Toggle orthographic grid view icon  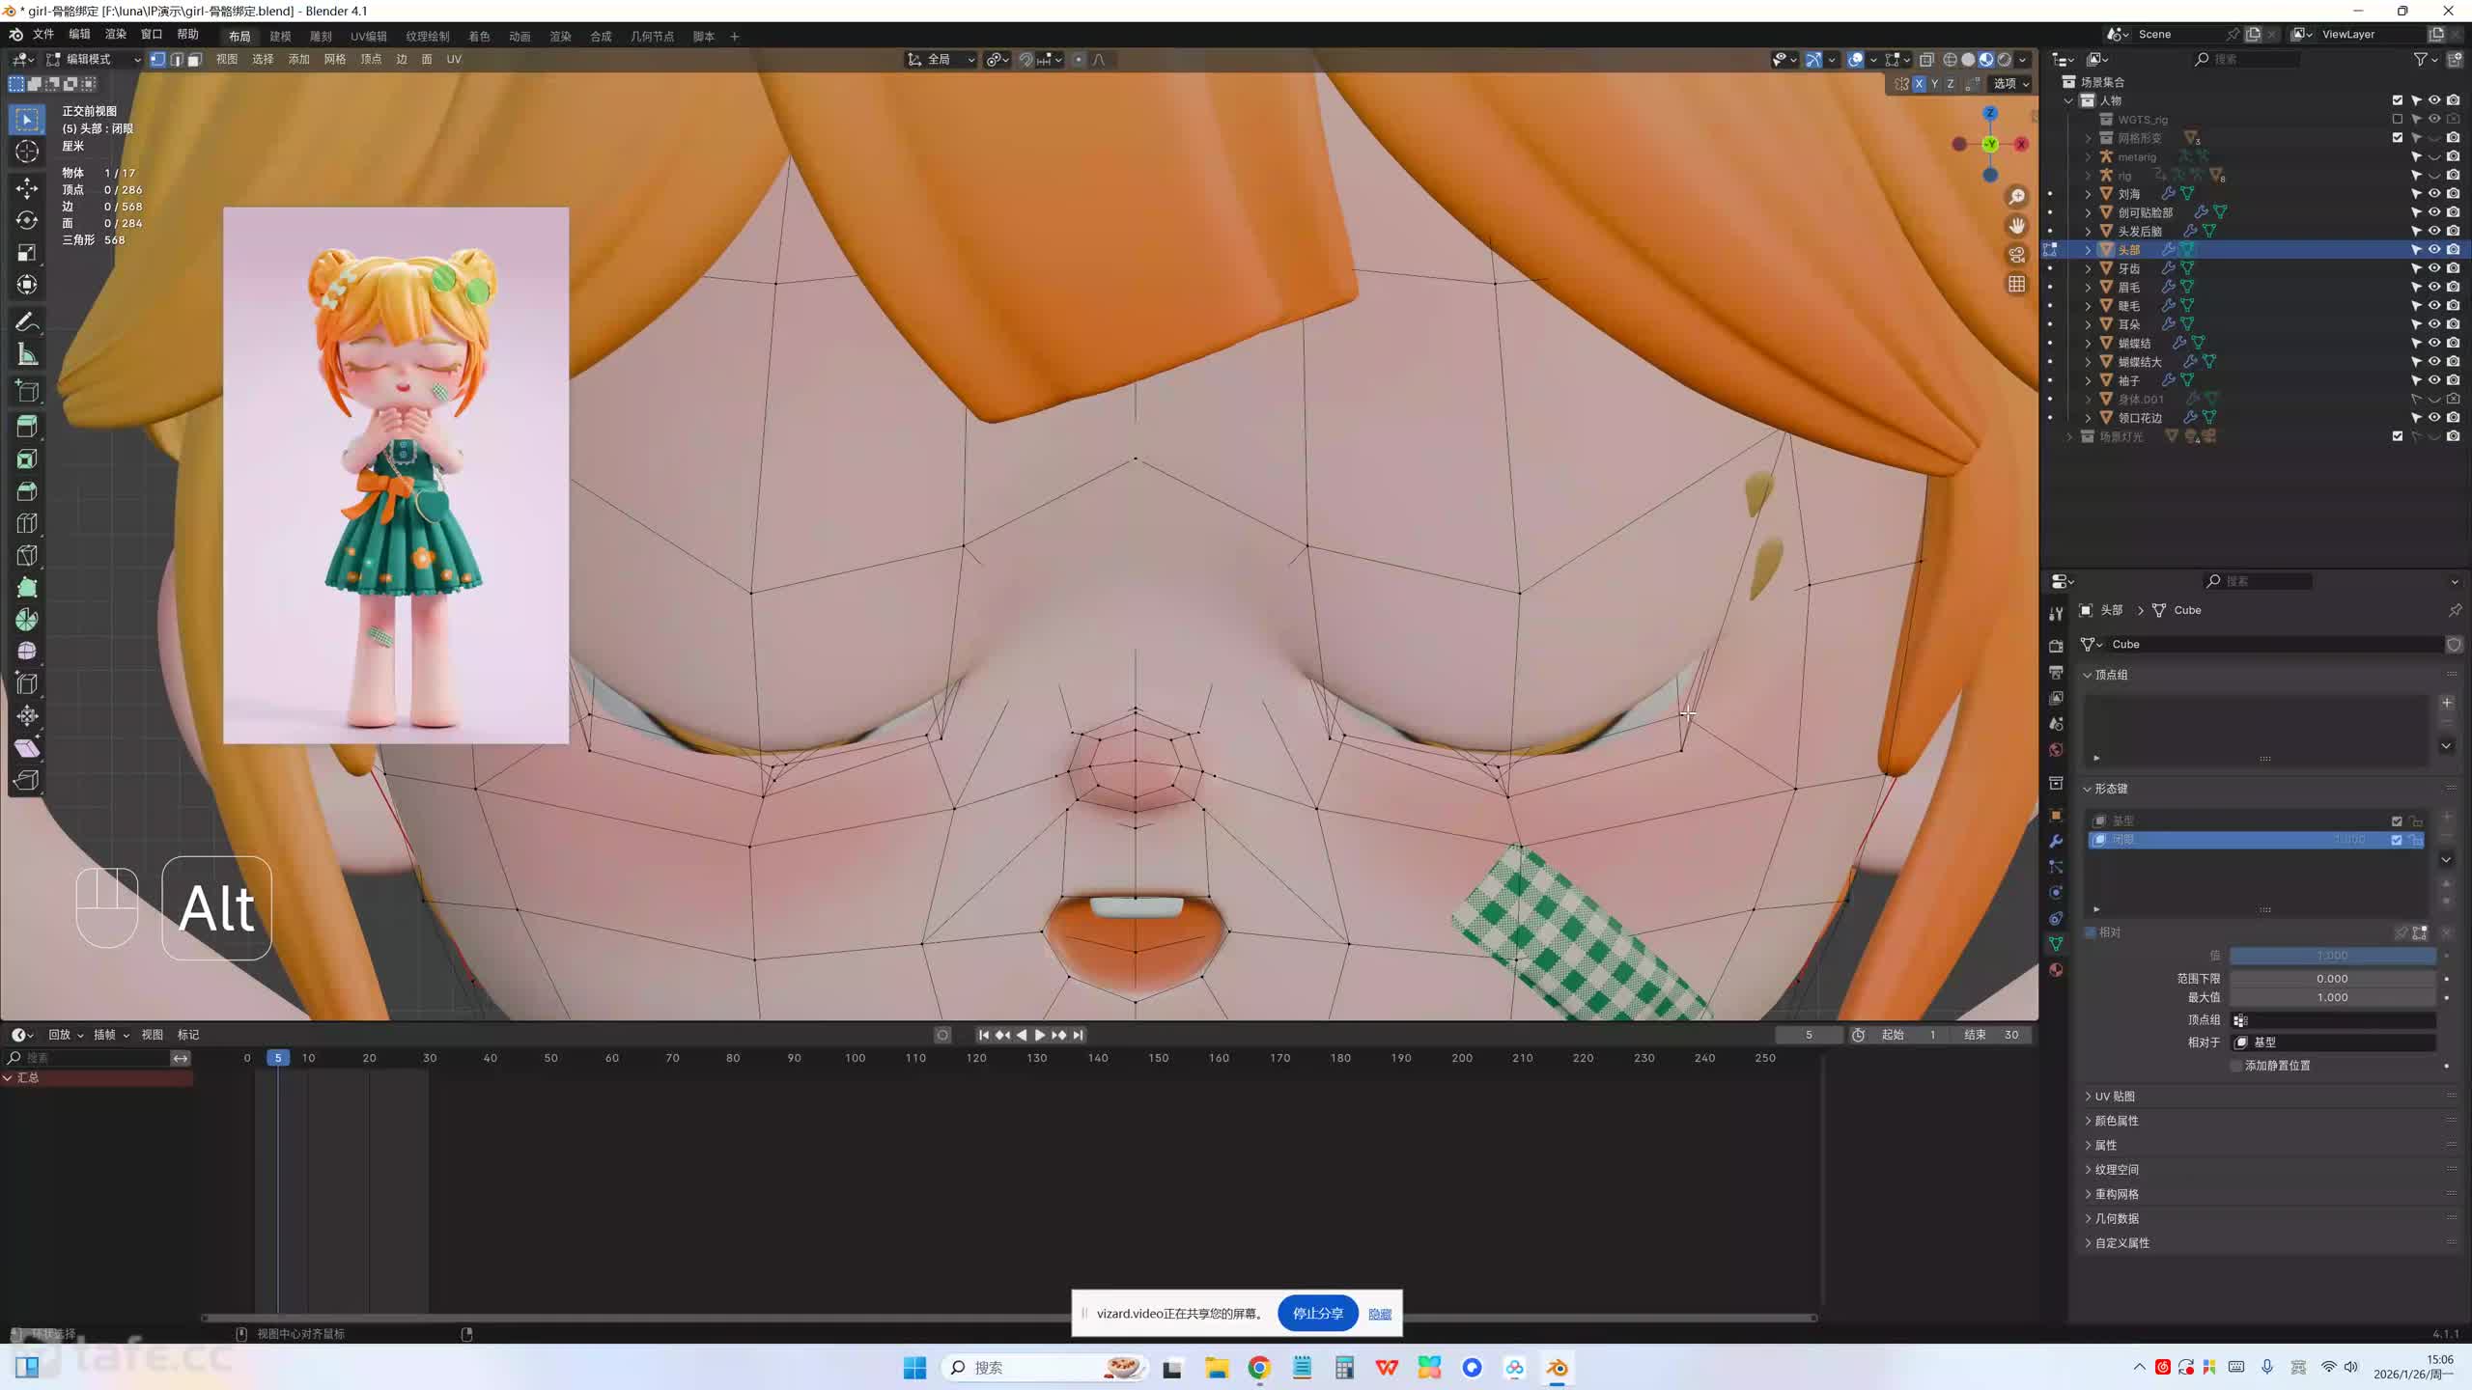tap(2016, 284)
